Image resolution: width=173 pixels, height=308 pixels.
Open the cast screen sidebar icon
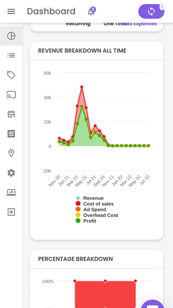[x=11, y=95]
